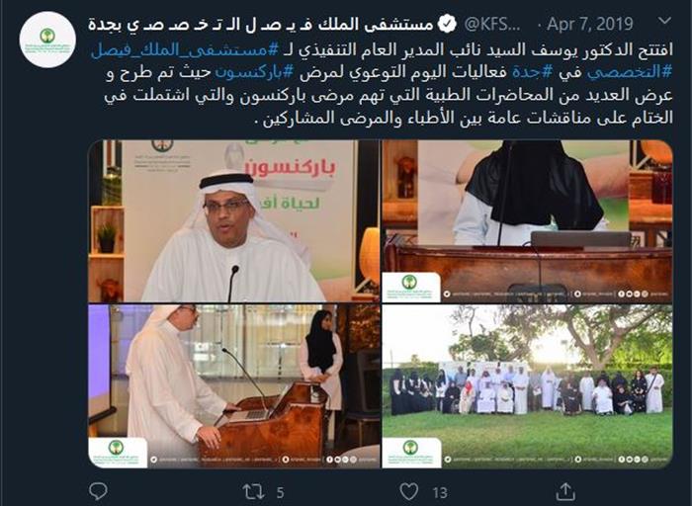Retweet this post using the arrows icon
The image size is (692, 506).
254,492
